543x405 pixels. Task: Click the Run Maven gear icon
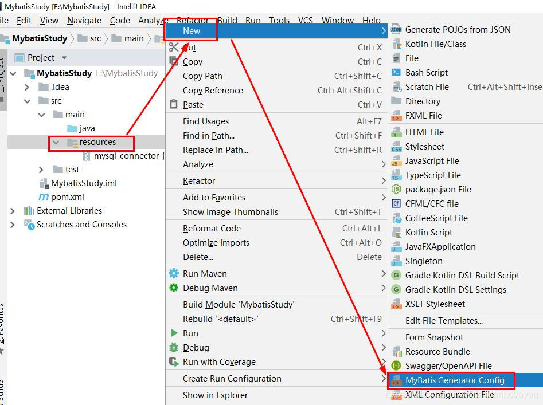(174, 274)
